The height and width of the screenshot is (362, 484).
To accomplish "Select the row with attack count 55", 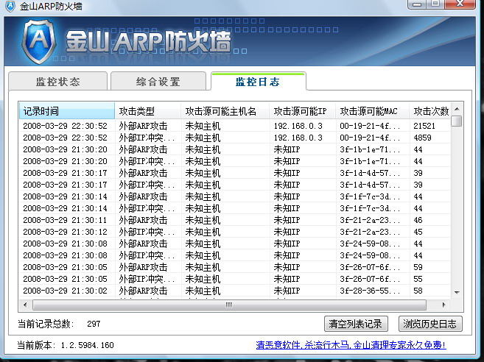I will [235, 279].
